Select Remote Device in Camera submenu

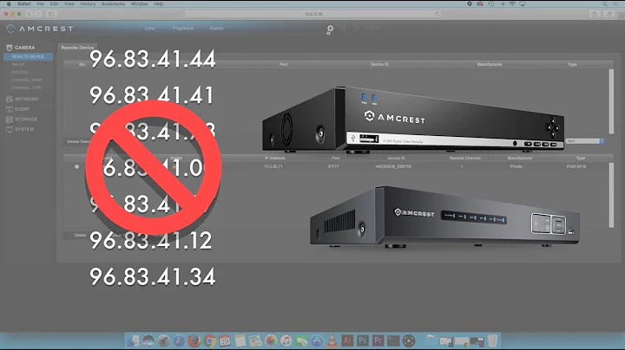tap(28, 56)
